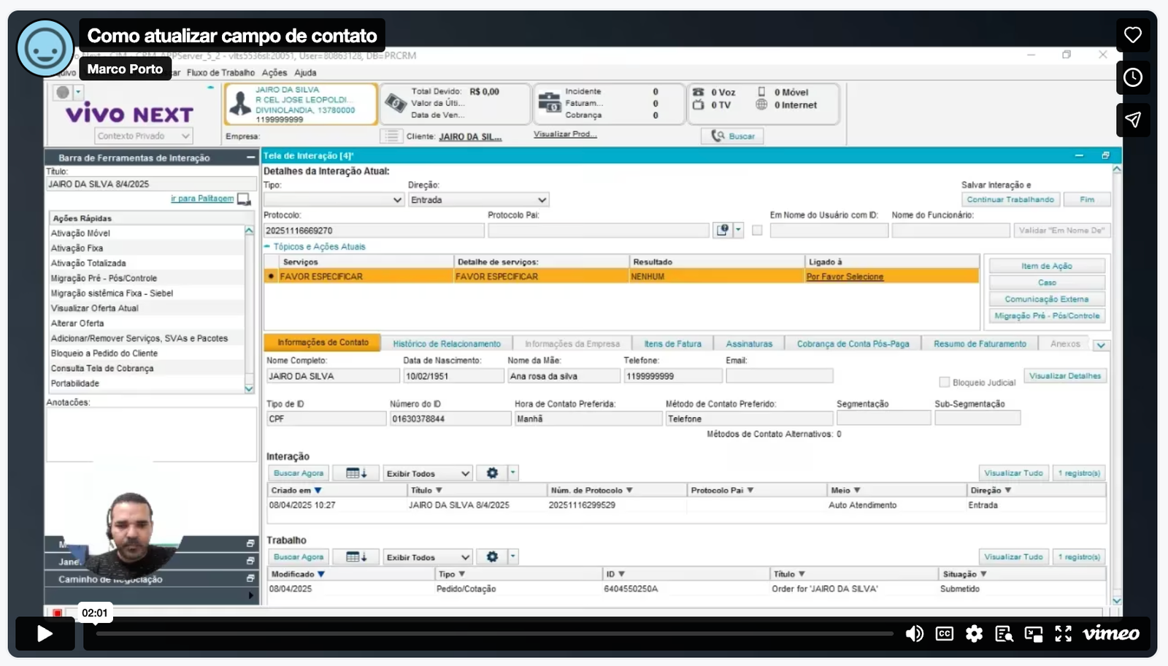Click the share paper plane icon
This screenshot has width=1168, height=666.
(x=1132, y=120)
